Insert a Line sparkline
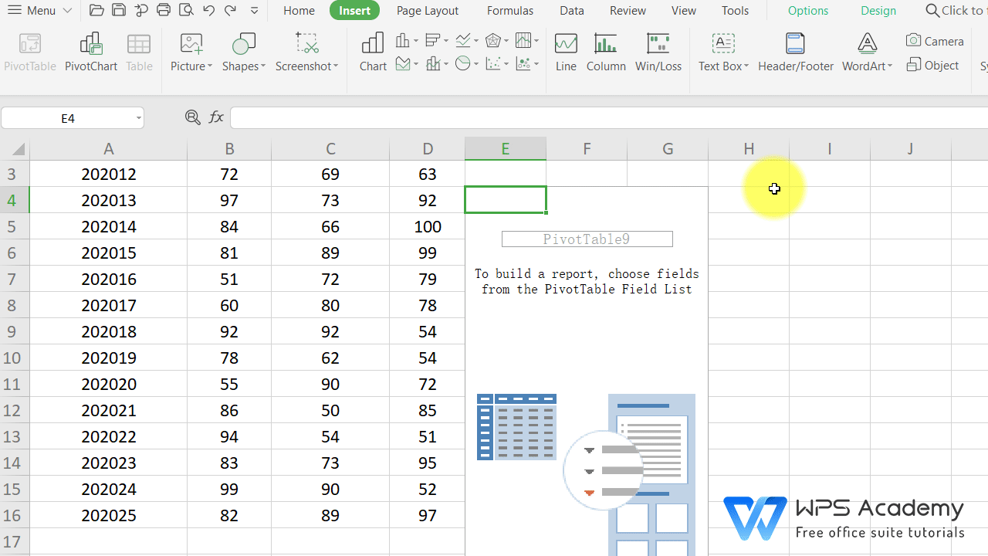988x556 pixels. coord(566,50)
